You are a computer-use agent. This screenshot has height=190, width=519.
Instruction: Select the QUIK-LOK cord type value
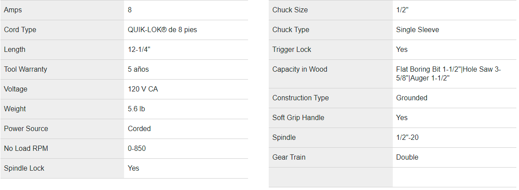[165, 29]
